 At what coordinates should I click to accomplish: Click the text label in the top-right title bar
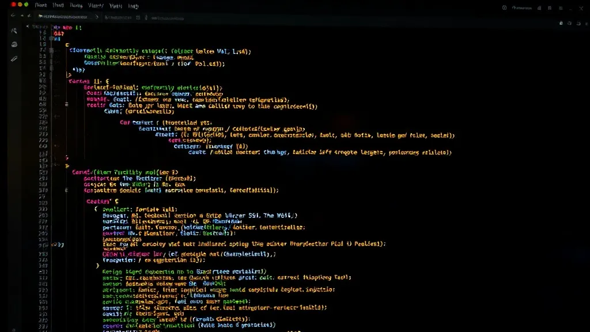(521, 8)
